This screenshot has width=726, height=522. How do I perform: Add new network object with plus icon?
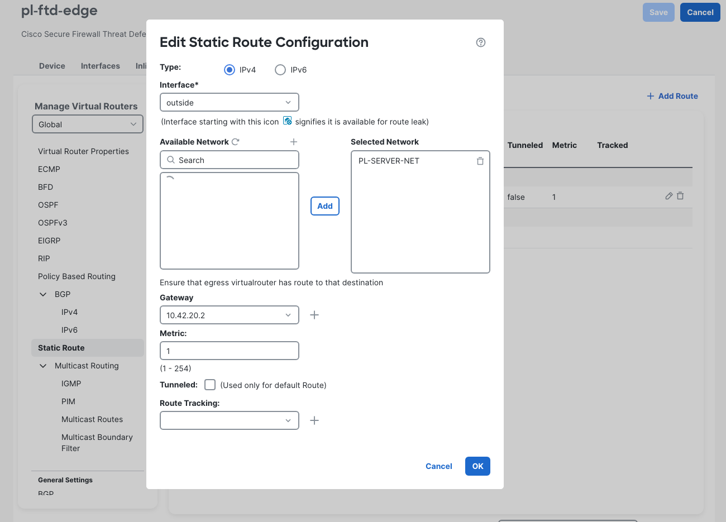[x=294, y=142]
